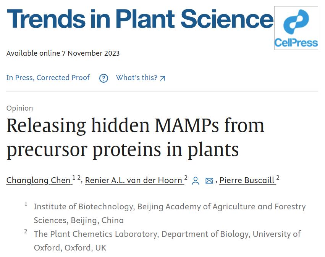Click the author profile person icon
Image resolution: width=325 pixels, height=257 pixels.
(195, 181)
